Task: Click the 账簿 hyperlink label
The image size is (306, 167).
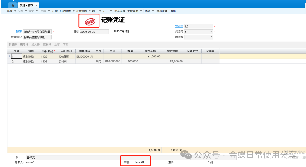Action: 19,32
